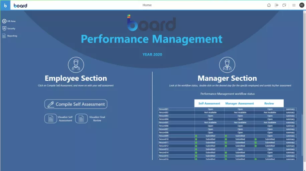
Task: Click the Compile Self Assessment button
Action: point(76,104)
